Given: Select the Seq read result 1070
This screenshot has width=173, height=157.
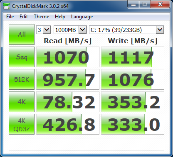Looking at the screenshot, I should [x=68, y=57].
